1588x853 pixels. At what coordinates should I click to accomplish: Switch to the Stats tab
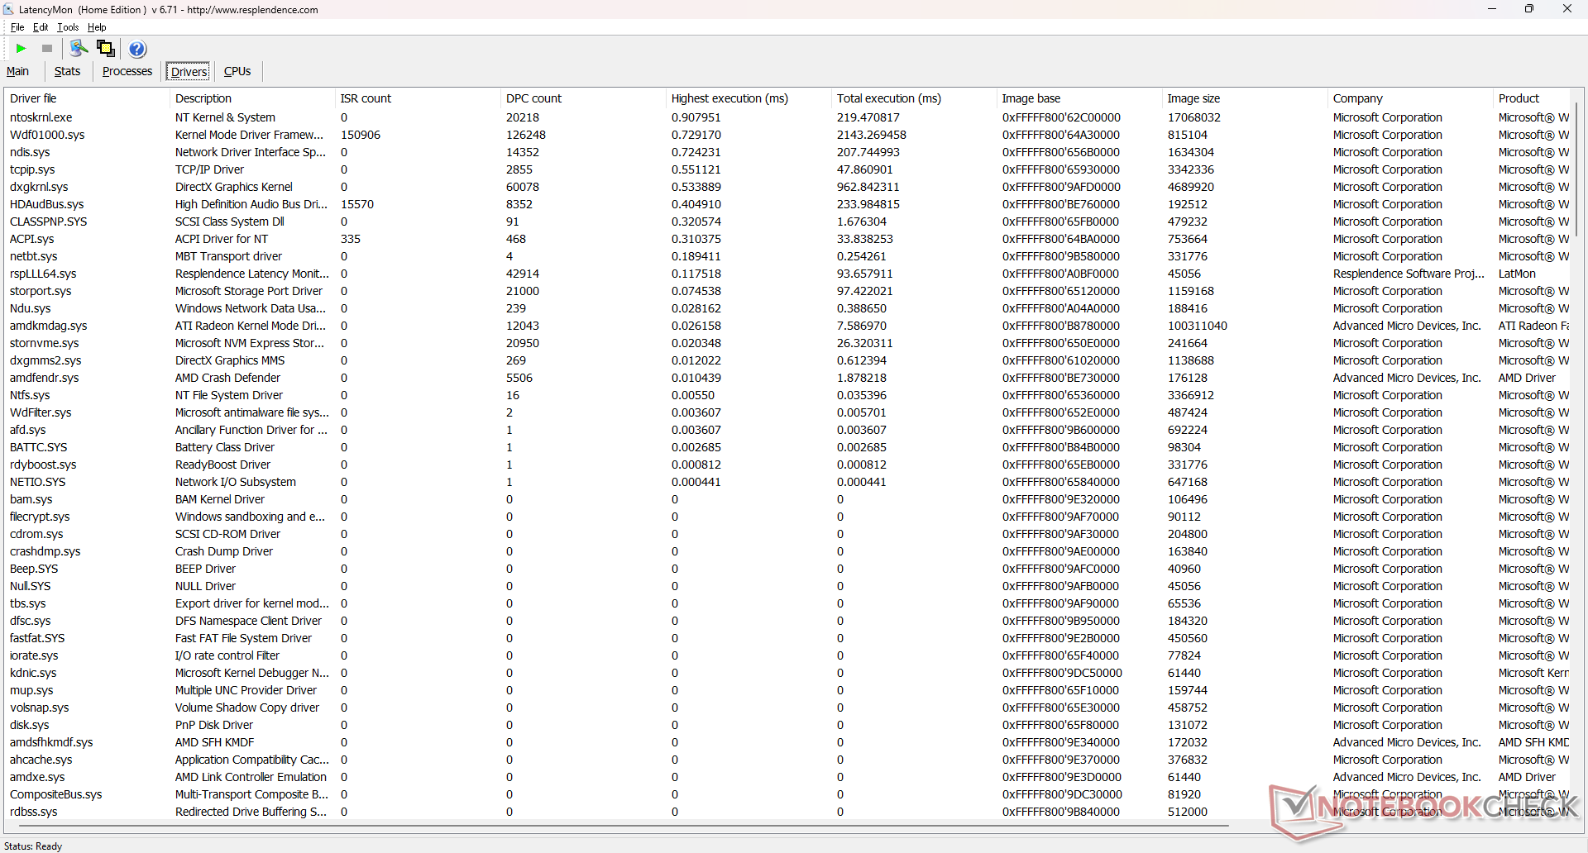point(67,71)
